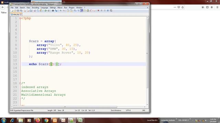Click the Save All toolbar icon

pos(21,11)
